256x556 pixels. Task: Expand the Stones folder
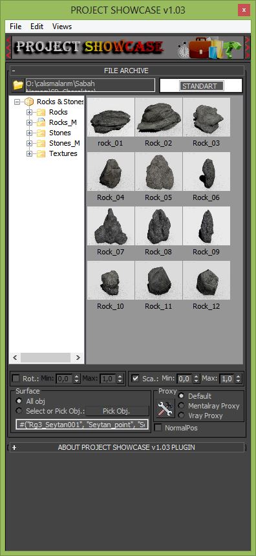(x=29, y=133)
